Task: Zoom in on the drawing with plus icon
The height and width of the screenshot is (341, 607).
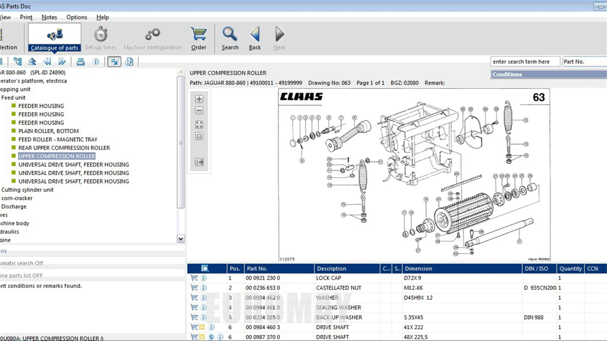Action: 199,99
